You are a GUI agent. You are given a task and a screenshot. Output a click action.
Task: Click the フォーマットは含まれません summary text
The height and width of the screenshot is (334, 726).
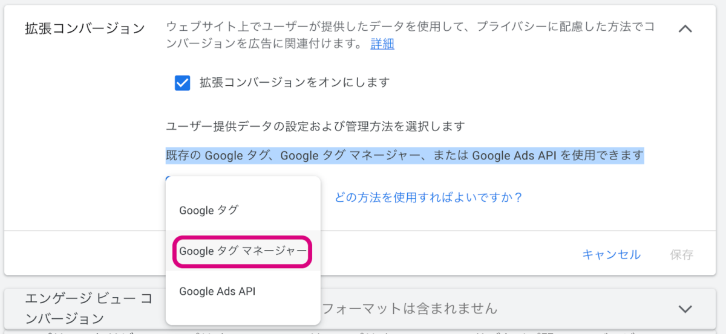(x=410, y=309)
